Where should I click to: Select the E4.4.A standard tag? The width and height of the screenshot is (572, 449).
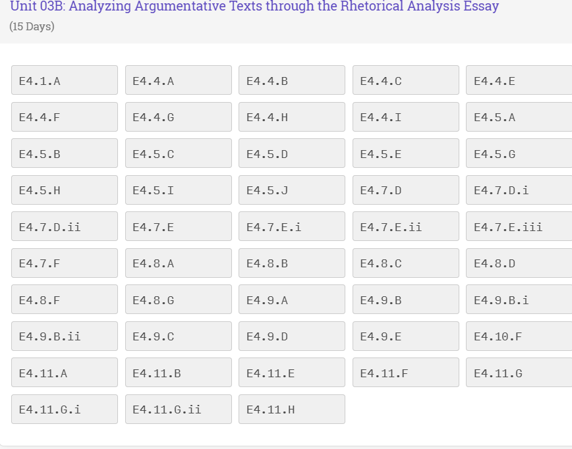pyautogui.click(x=179, y=80)
